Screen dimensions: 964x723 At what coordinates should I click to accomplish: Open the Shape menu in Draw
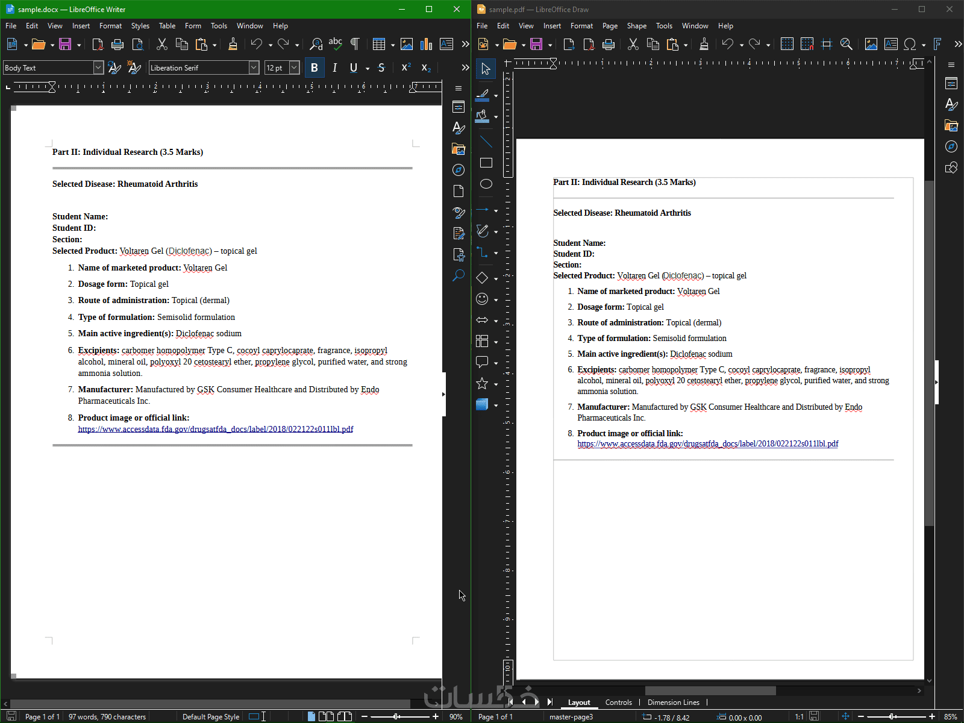[637, 26]
